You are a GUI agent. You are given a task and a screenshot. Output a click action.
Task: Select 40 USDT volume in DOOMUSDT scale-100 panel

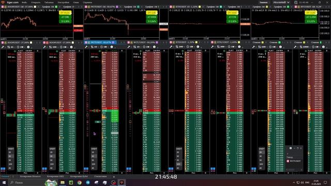tap(52, 168)
